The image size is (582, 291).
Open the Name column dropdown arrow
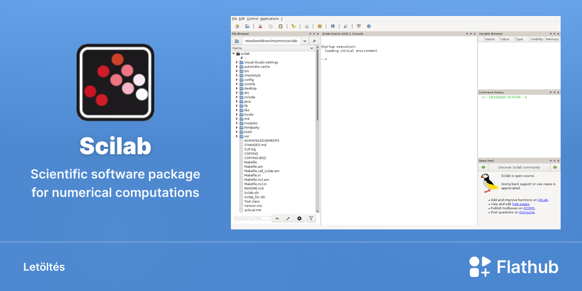click(x=312, y=48)
